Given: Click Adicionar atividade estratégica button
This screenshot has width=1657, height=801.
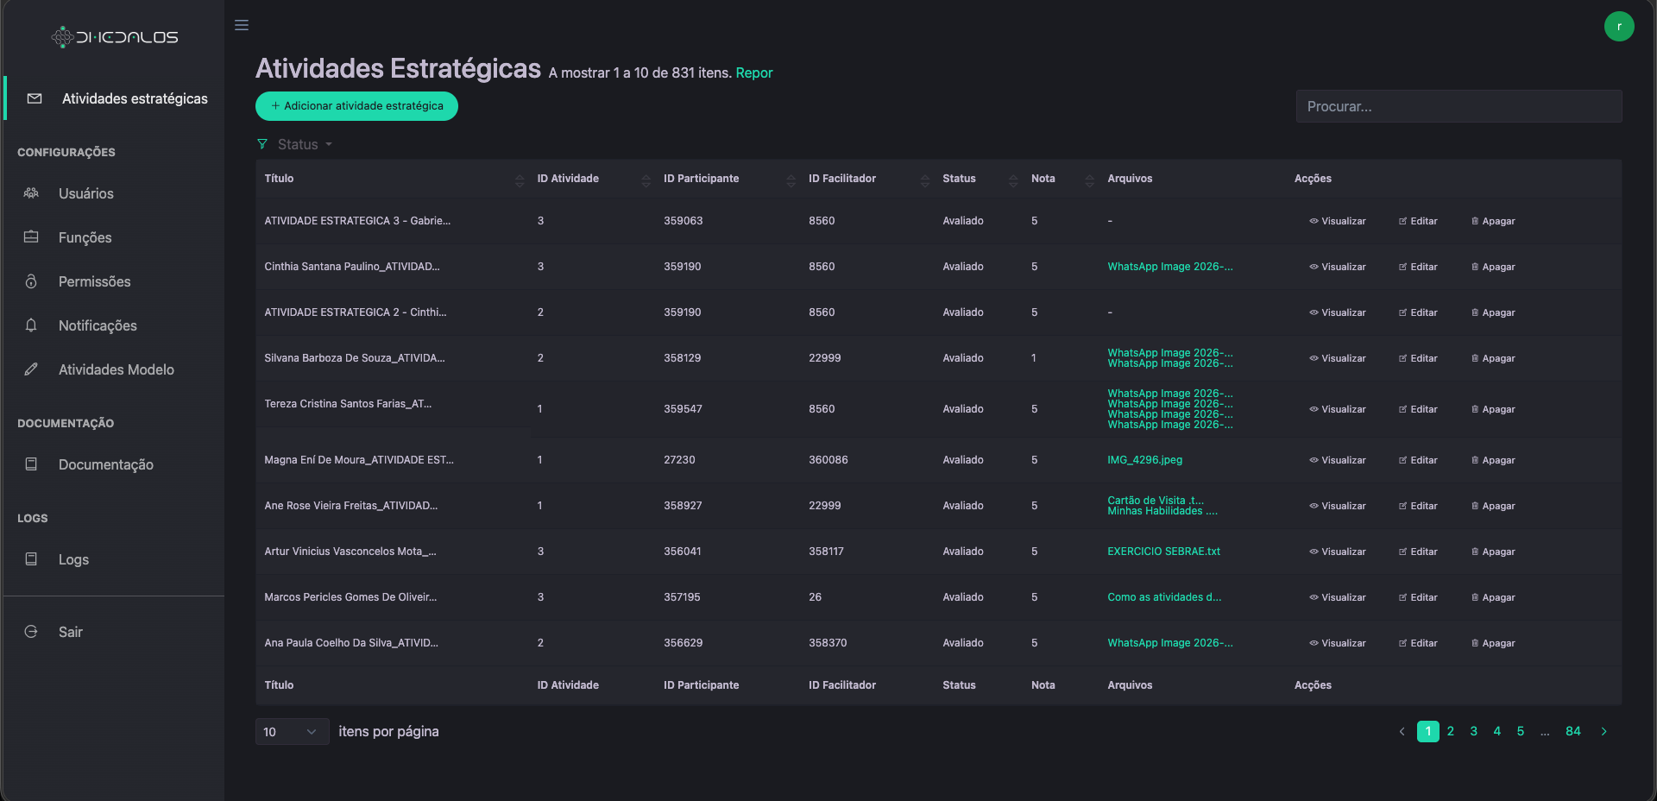Looking at the screenshot, I should point(356,106).
